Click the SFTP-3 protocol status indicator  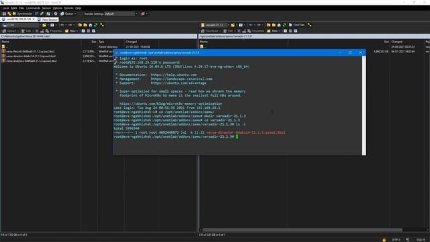tap(396, 239)
